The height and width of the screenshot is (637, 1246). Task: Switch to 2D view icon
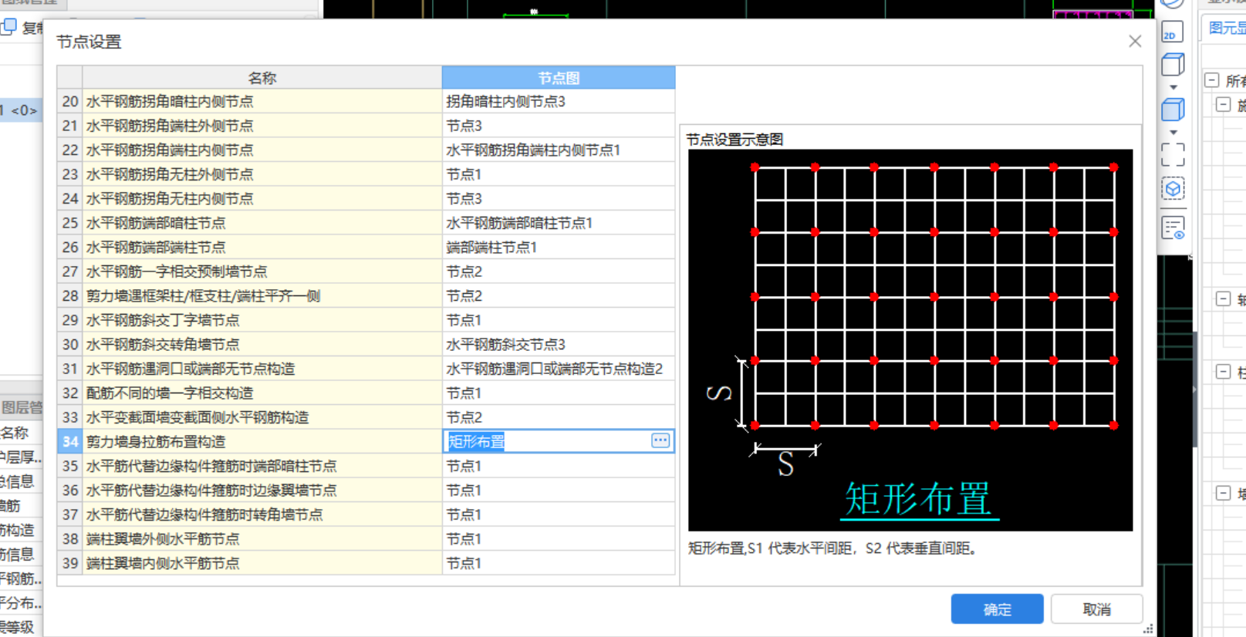1172,32
